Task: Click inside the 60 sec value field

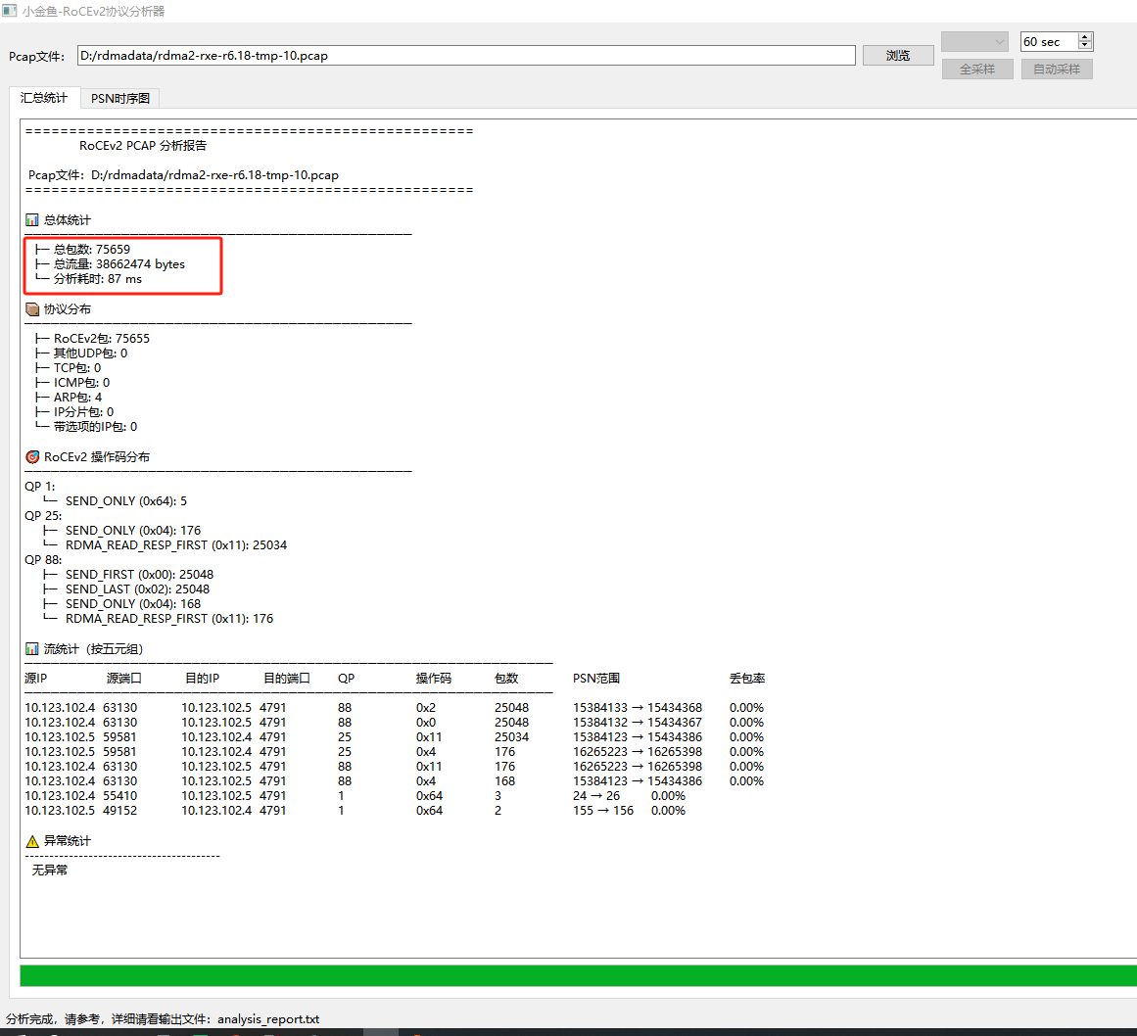Action: pyautogui.click(x=1048, y=42)
